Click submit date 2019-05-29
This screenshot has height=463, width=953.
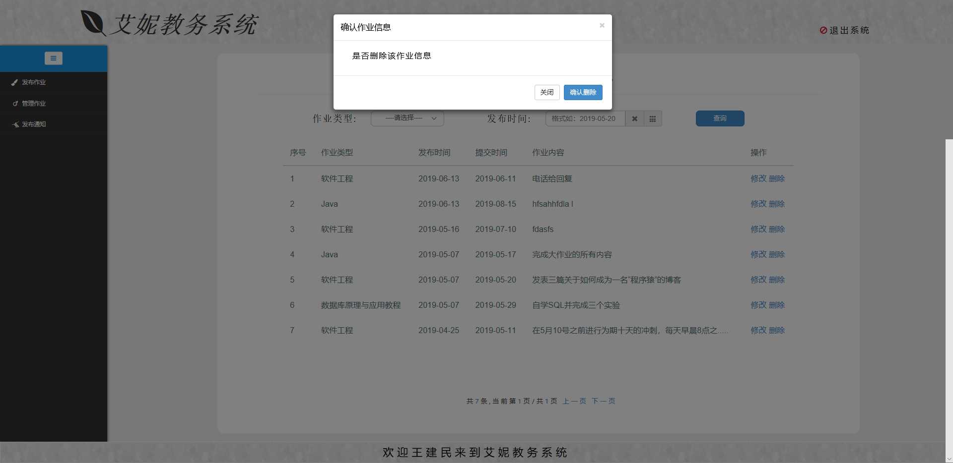pyautogui.click(x=495, y=305)
